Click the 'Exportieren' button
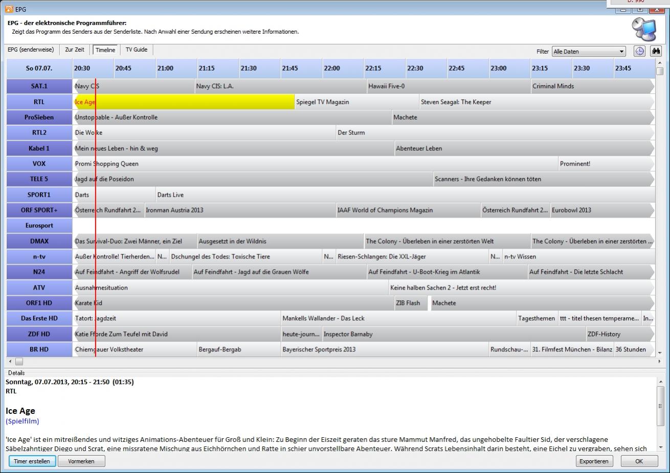The image size is (670, 473). coord(594,461)
